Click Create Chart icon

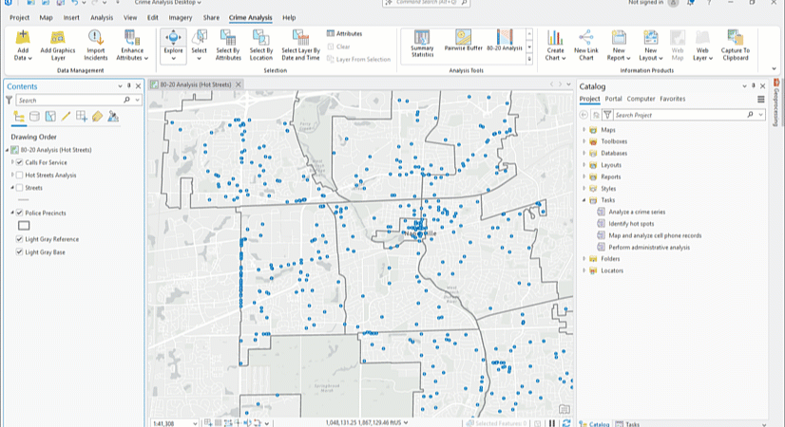555,38
